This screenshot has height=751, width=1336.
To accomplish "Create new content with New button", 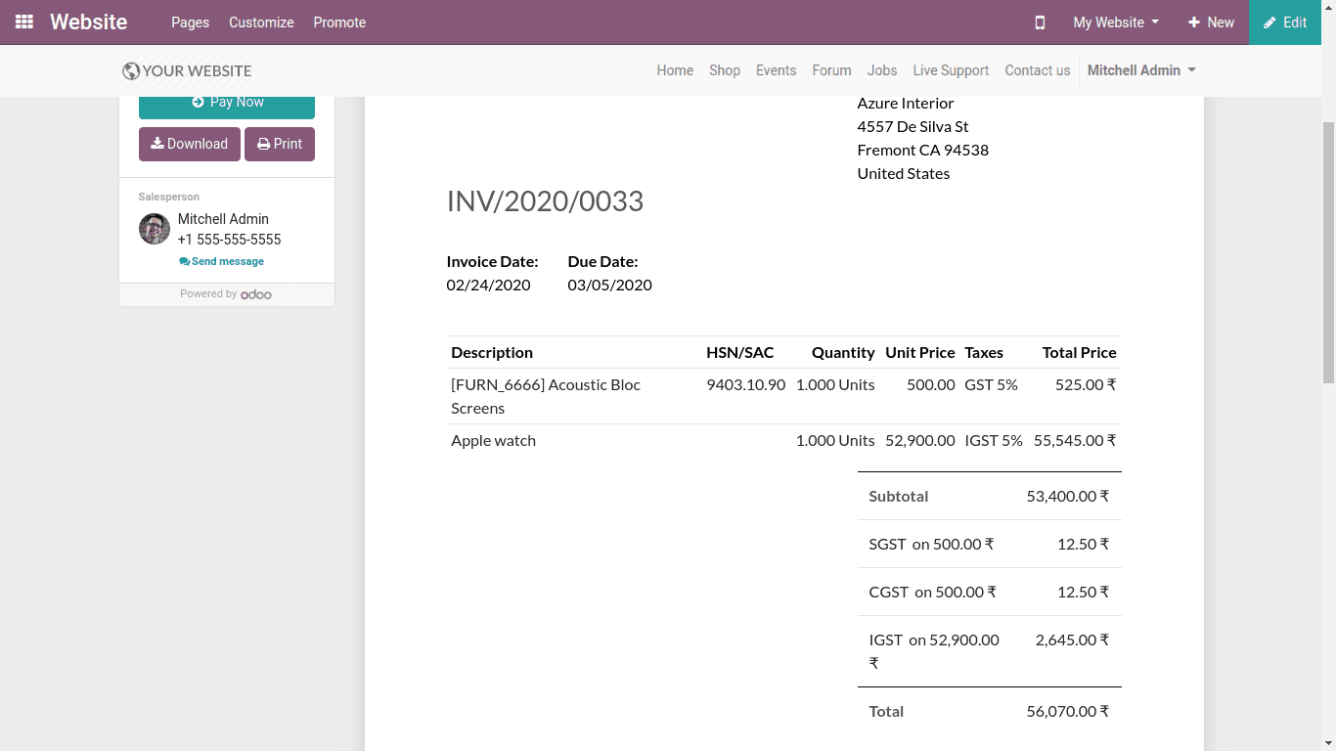I will pyautogui.click(x=1211, y=22).
